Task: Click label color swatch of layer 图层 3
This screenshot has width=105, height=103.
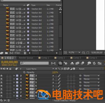Action: (17, 76)
